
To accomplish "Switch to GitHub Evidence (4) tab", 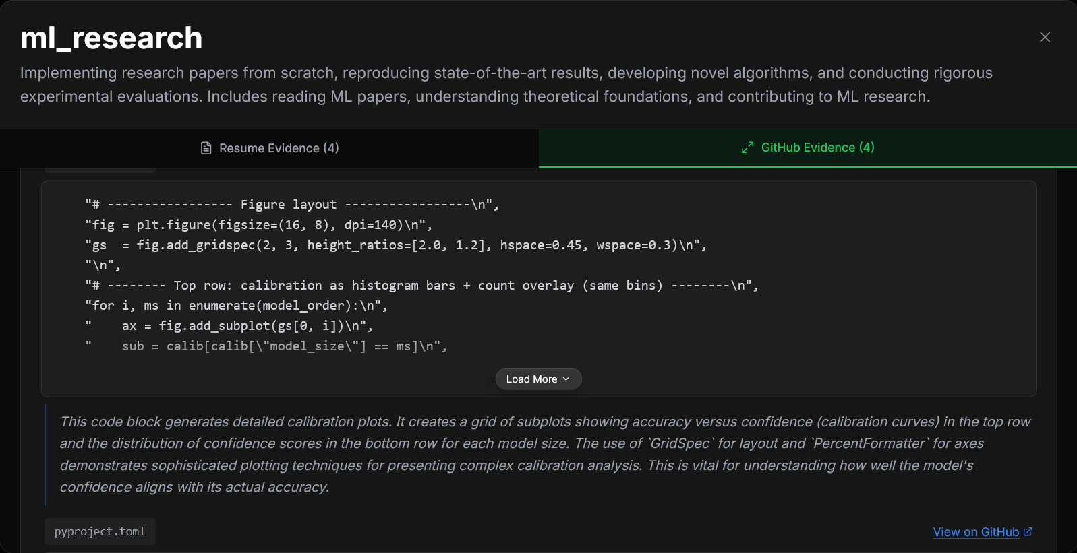I will [807, 148].
